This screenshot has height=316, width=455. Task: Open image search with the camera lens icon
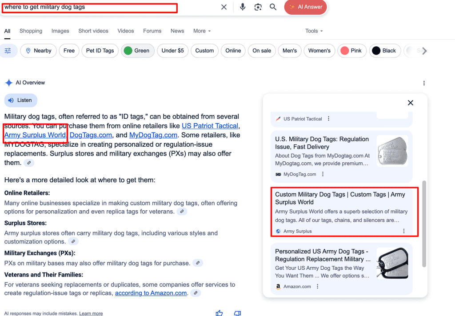click(x=258, y=7)
